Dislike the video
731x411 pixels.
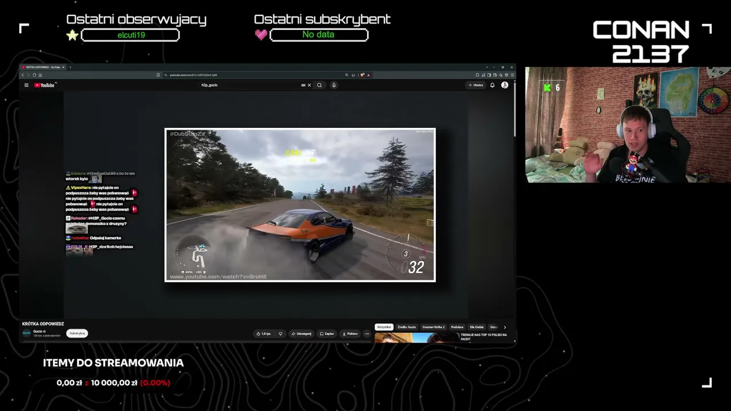pos(280,333)
